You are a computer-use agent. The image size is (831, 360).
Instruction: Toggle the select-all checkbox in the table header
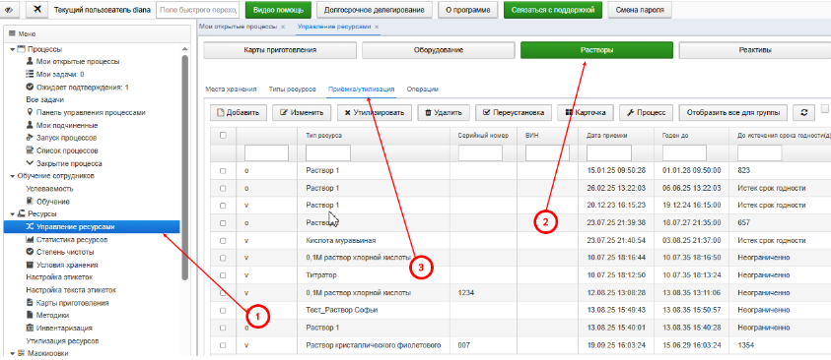pyautogui.click(x=223, y=136)
